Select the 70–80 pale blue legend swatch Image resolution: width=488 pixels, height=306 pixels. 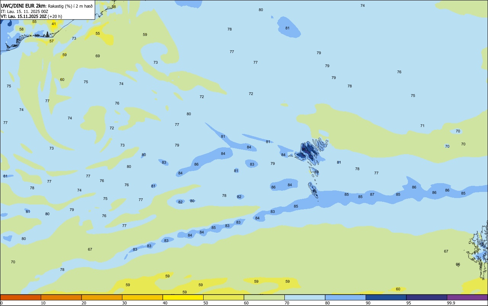tap(305, 297)
